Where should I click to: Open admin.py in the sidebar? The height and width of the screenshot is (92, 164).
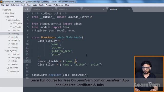(15, 33)
